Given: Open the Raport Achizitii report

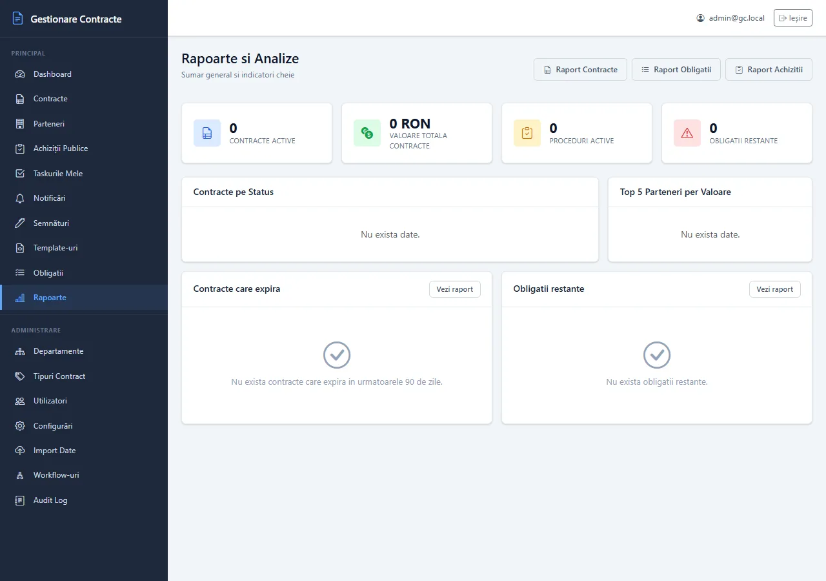Looking at the screenshot, I should click(769, 70).
